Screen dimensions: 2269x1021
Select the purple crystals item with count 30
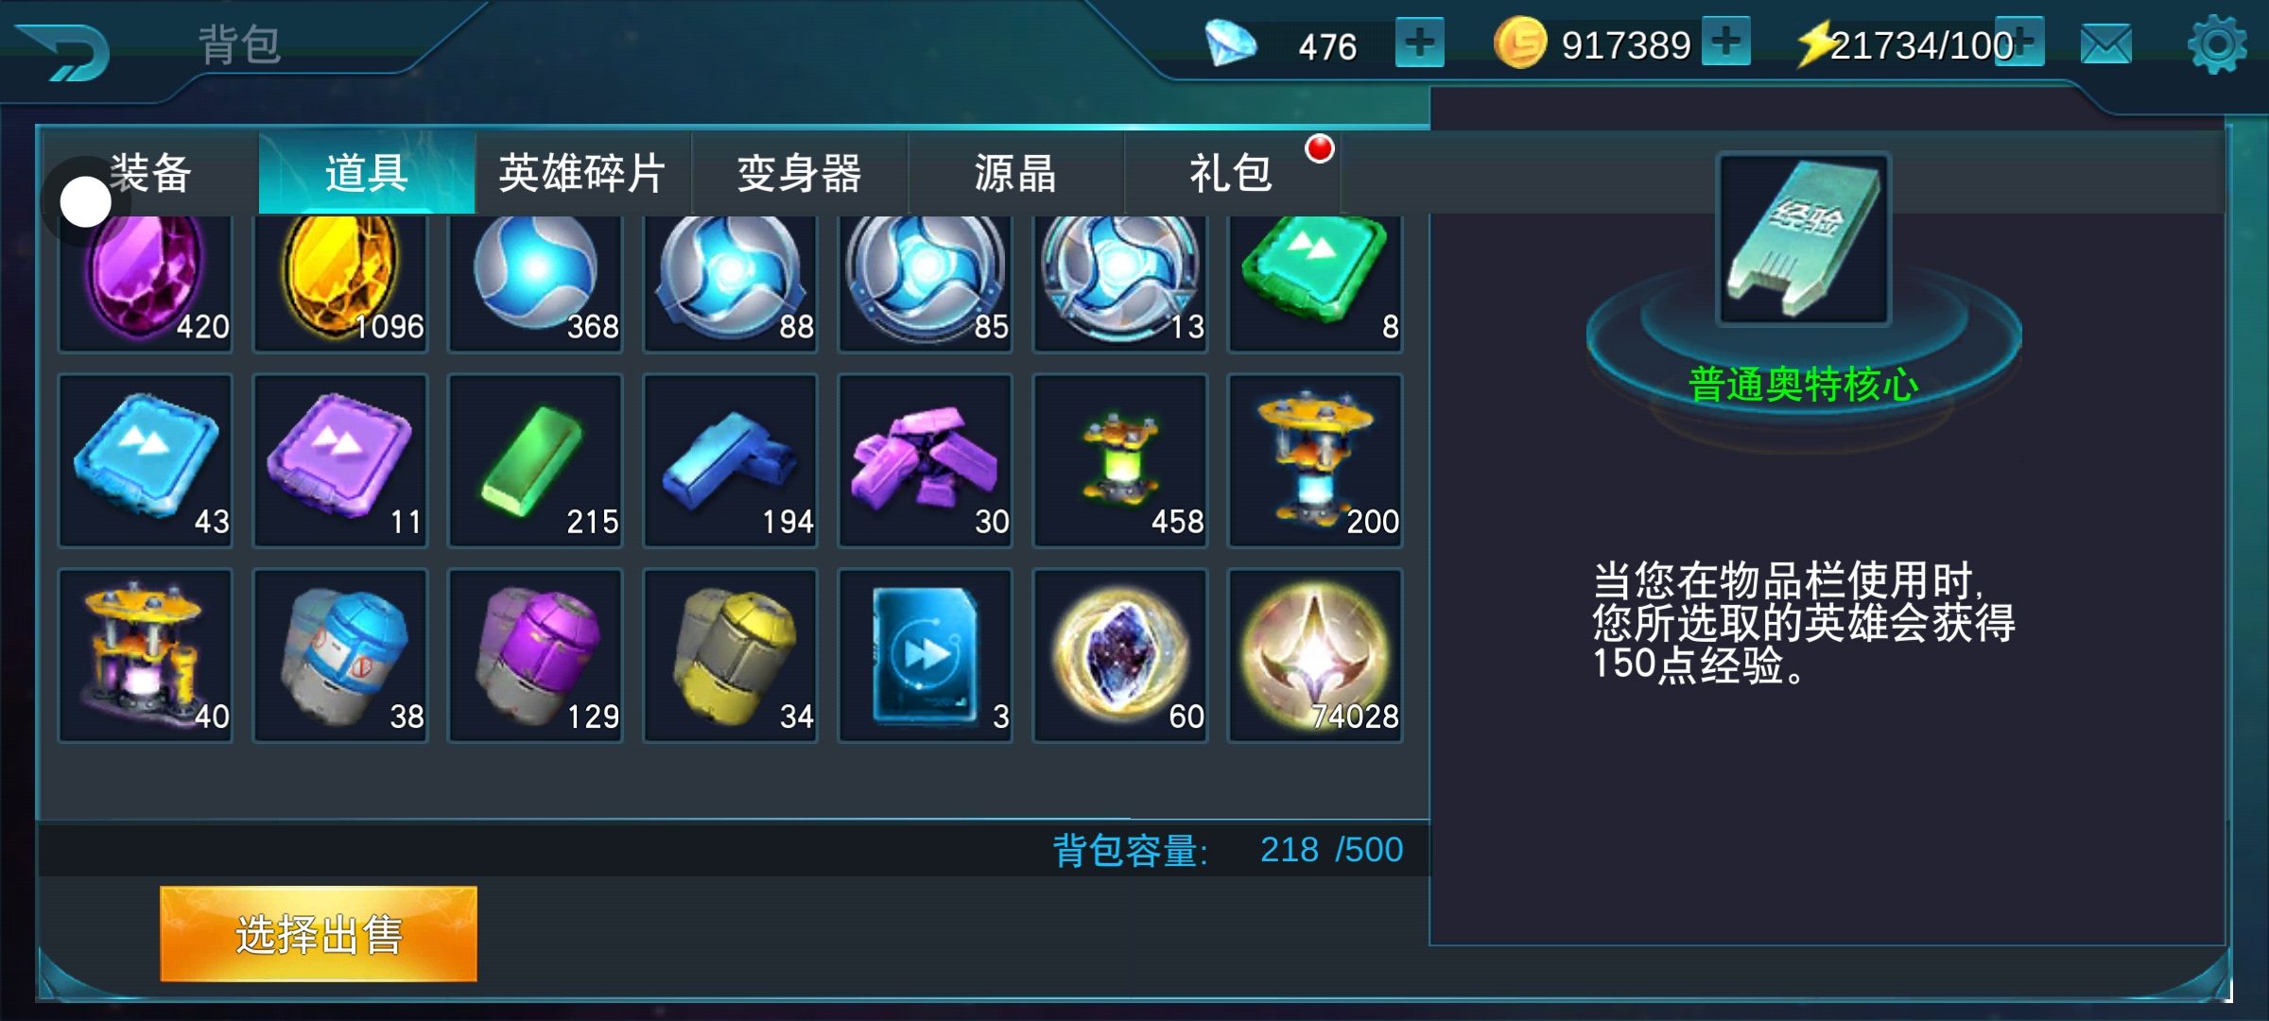925,460
